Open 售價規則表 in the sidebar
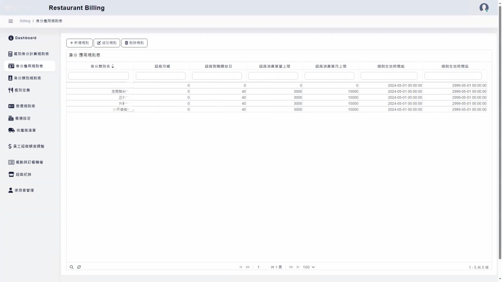This screenshot has width=502, height=282. click(25, 106)
